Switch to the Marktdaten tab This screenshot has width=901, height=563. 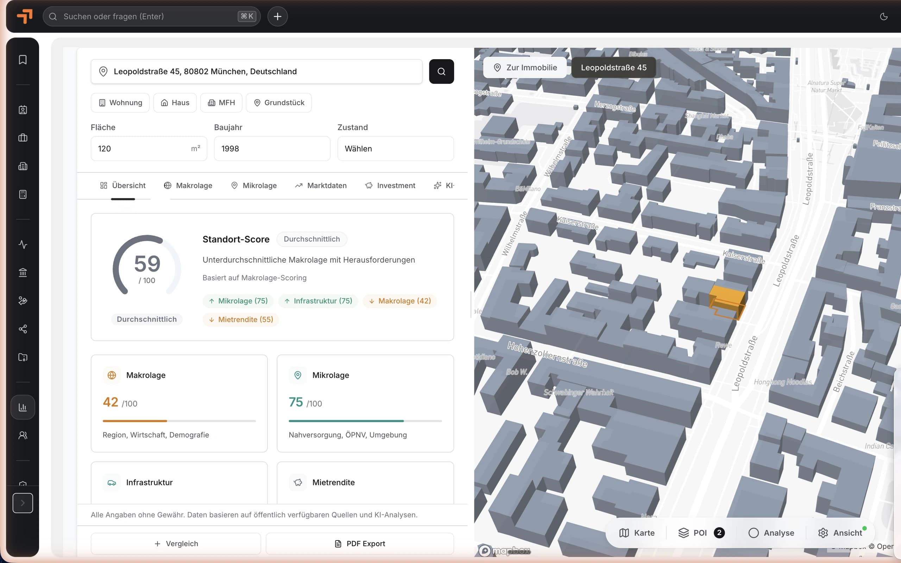coord(321,185)
